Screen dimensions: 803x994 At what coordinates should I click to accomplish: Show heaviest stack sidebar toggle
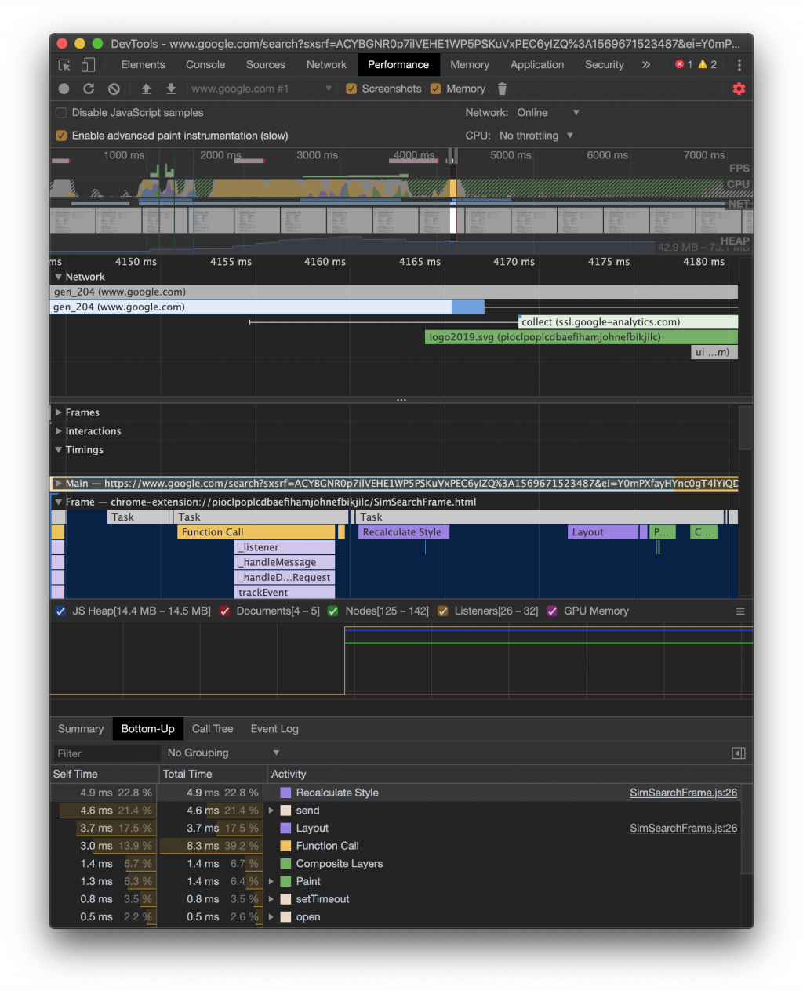pos(739,753)
